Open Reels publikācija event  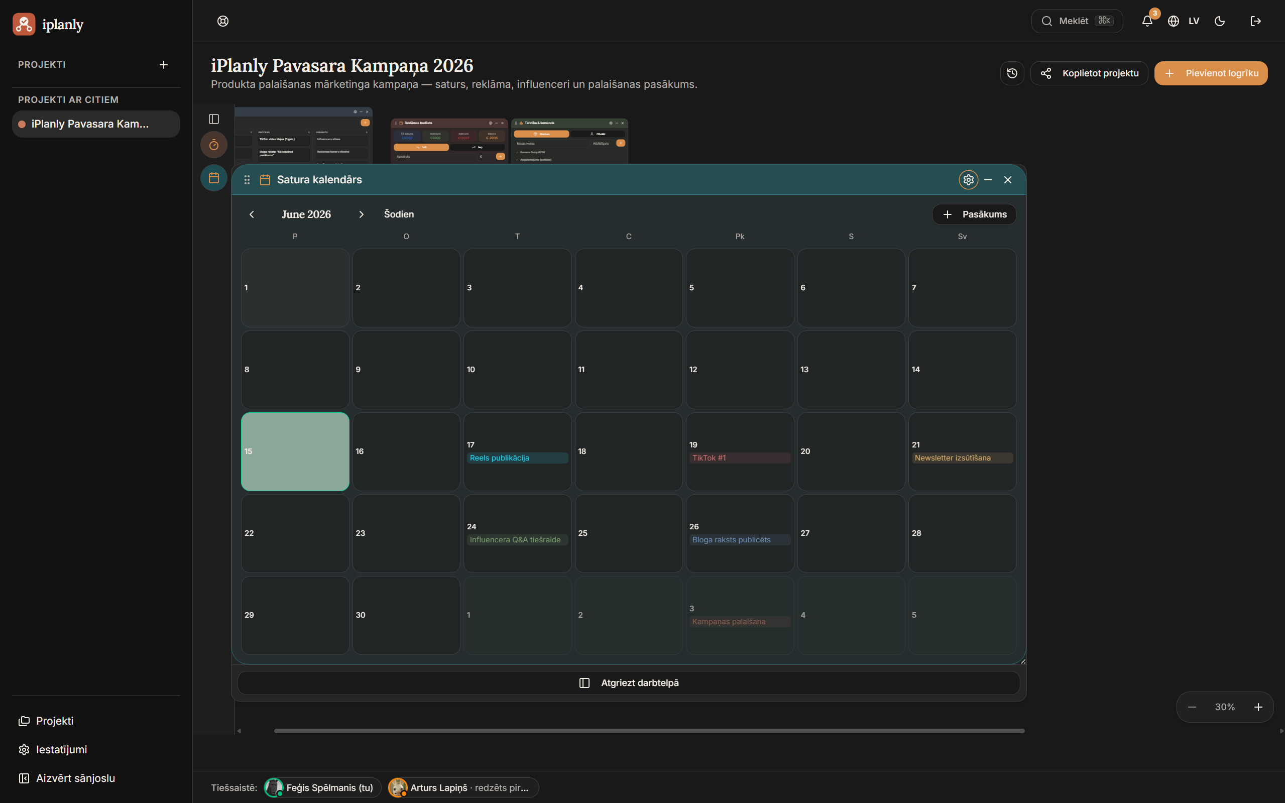coord(517,458)
